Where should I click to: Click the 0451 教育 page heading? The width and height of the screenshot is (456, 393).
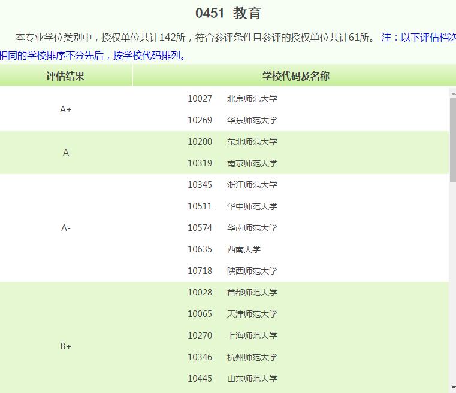pos(228,14)
